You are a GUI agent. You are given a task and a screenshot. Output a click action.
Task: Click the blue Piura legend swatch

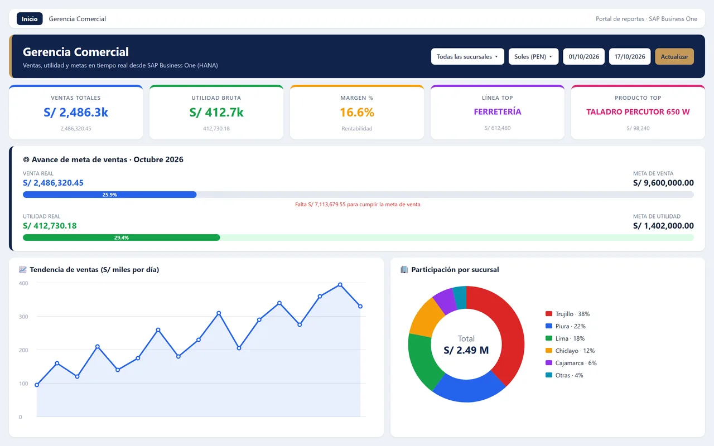549,326
